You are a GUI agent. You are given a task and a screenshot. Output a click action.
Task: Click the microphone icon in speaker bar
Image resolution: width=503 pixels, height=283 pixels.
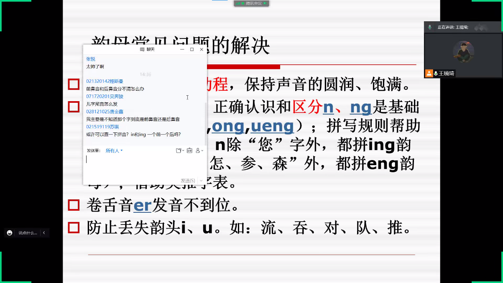click(x=429, y=27)
